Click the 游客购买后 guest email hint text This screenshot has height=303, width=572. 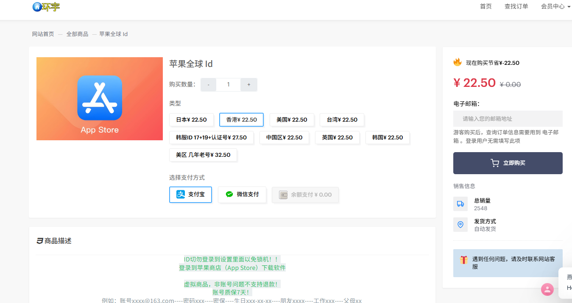pos(506,136)
